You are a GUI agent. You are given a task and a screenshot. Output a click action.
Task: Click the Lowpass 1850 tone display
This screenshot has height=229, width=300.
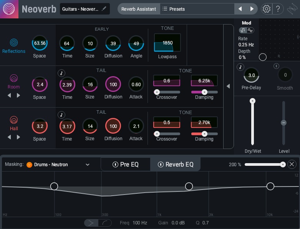[167, 43]
